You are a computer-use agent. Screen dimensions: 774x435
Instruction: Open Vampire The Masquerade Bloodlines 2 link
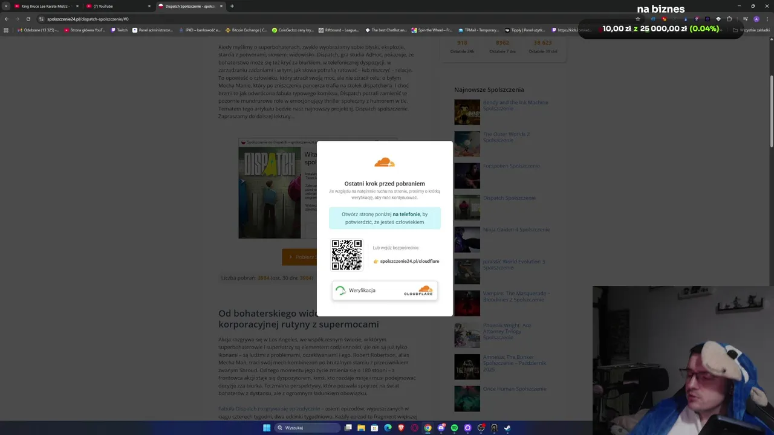pyautogui.click(x=516, y=296)
